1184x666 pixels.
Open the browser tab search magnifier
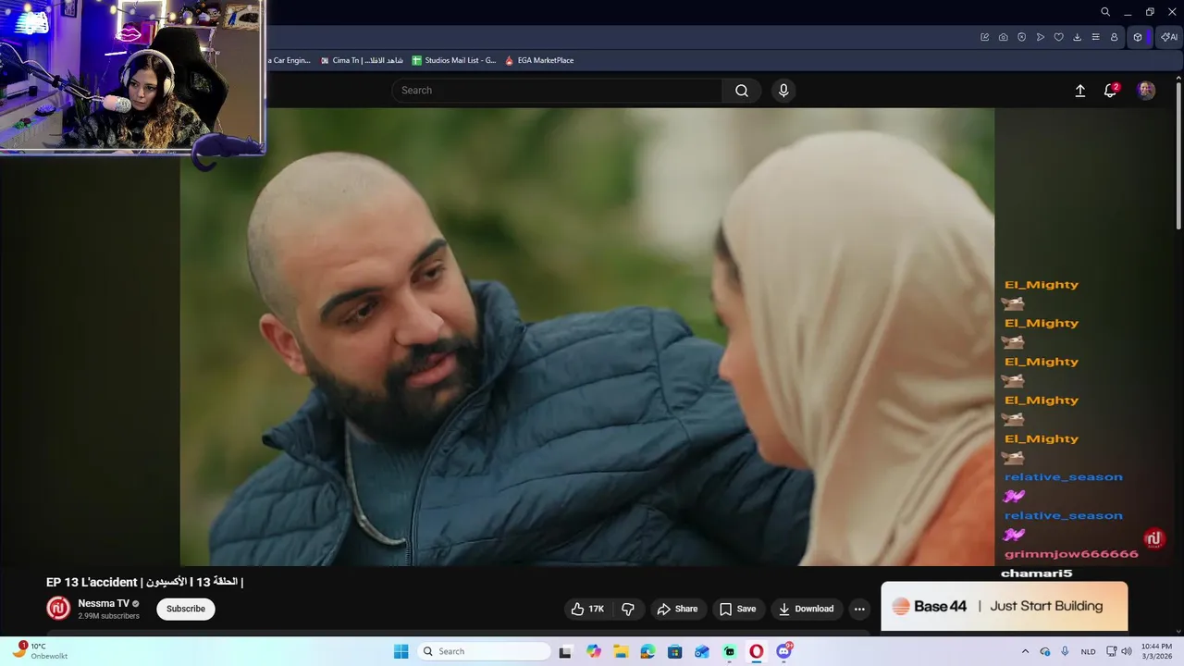pyautogui.click(x=1105, y=12)
